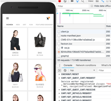
Task: Open the DRESS product photo
Action: coord(15,40)
